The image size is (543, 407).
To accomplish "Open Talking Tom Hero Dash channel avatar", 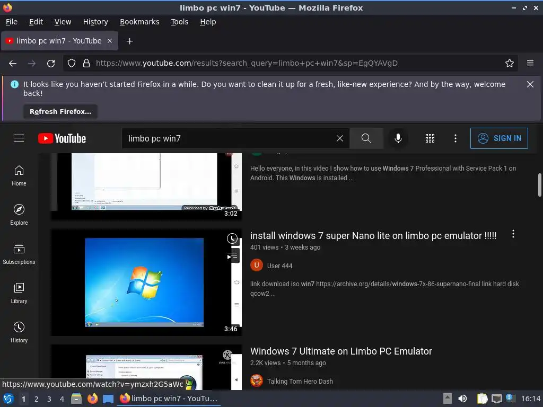I will pyautogui.click(x=257, y=381).
